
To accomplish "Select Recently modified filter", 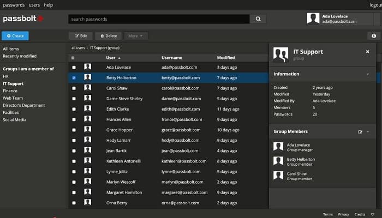I will 20,56.
